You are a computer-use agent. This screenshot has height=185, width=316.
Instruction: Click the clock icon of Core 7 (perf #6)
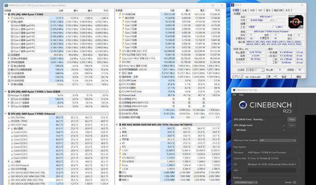tap(12, 51)
